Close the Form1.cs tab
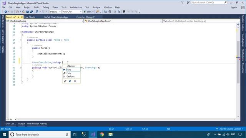The height and width of the screenshot is (138, 246). (x=22, y=17)
